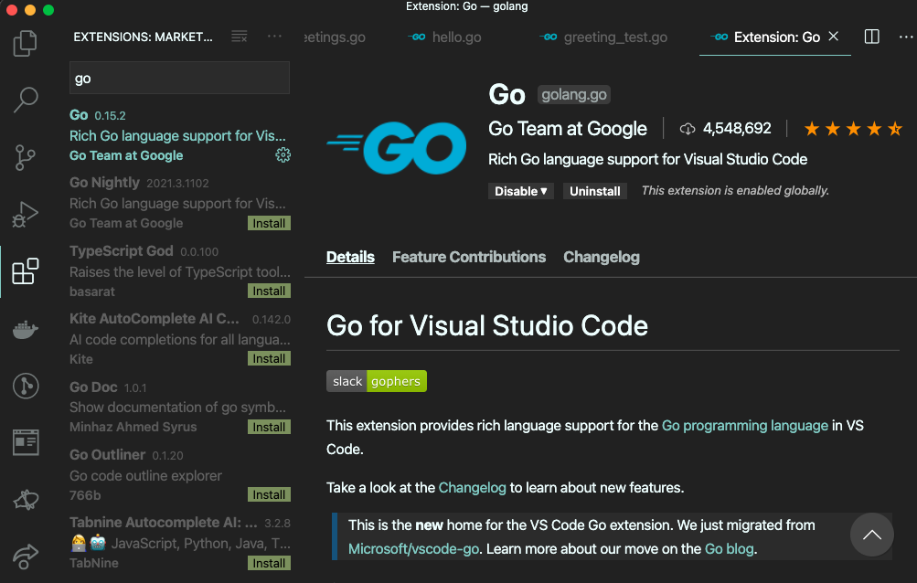The height and width of the screenshot is (583, 917).
Task: Open the Feature Contributions tab
Action: [469, 257]
